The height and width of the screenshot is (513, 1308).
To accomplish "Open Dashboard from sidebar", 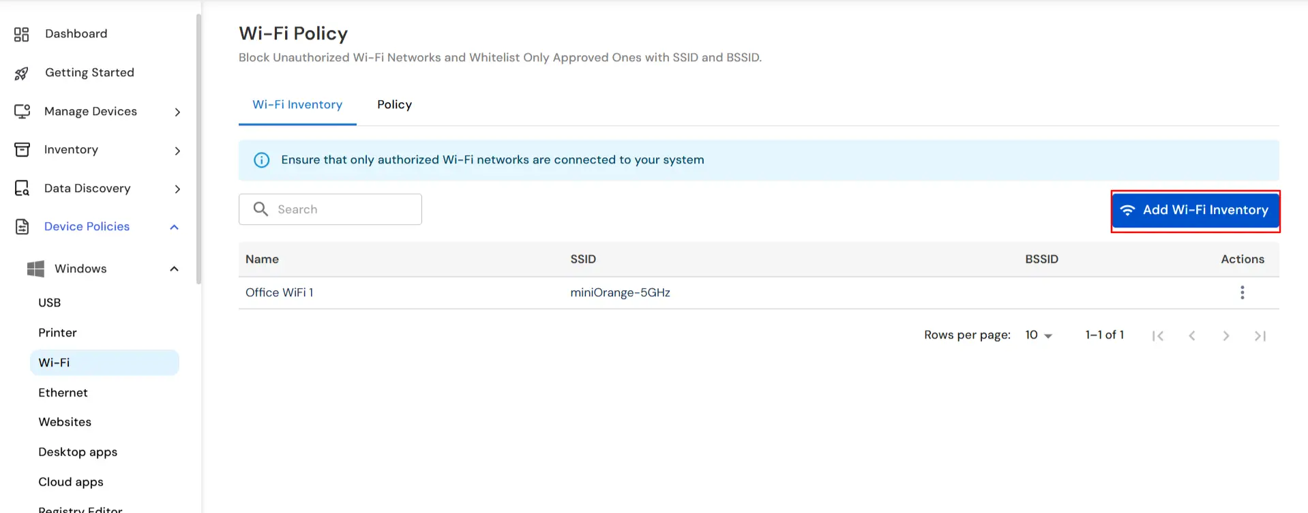I will click(76, 34).
